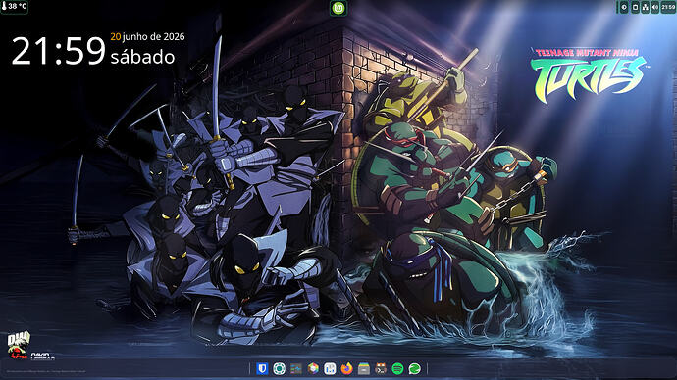Image resolution: width=677 pixels, height=380 pixels.
Task: Click the junho de 2026 date text
Action: point(153,37)
